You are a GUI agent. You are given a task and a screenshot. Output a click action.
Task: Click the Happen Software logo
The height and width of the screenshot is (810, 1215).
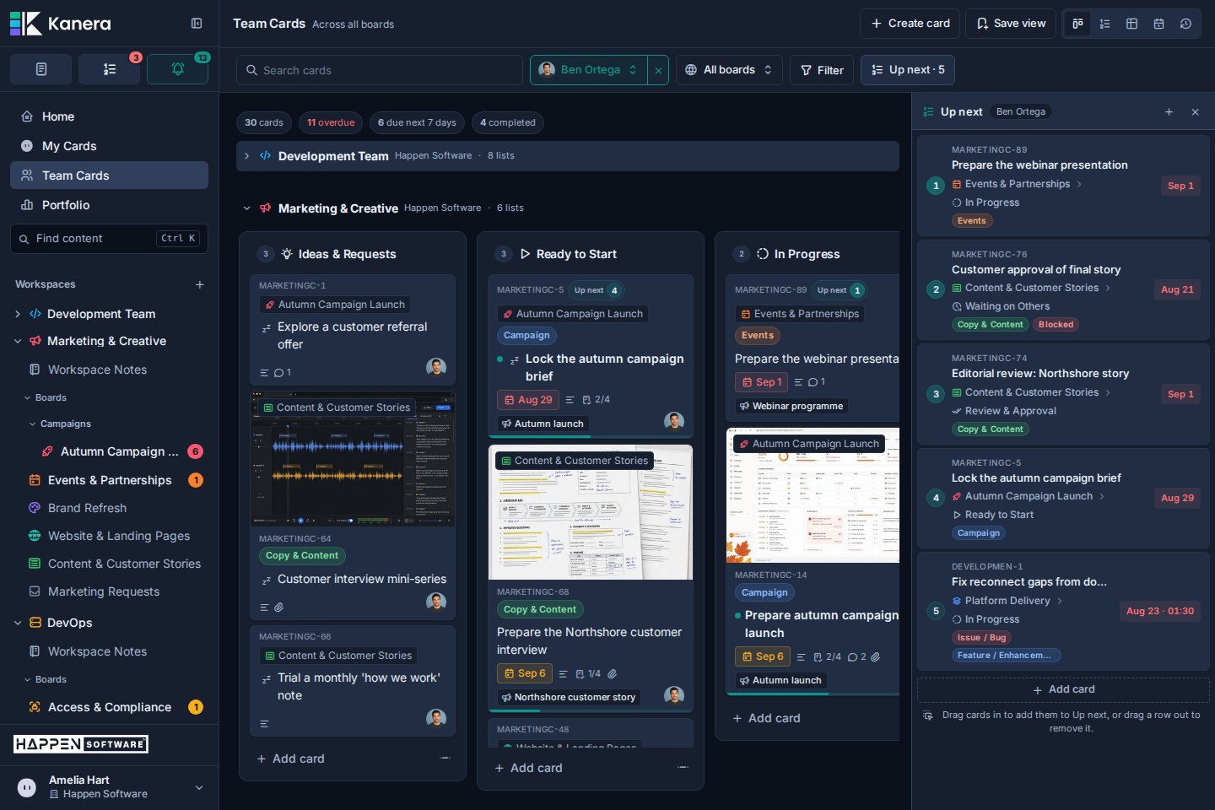81,744
